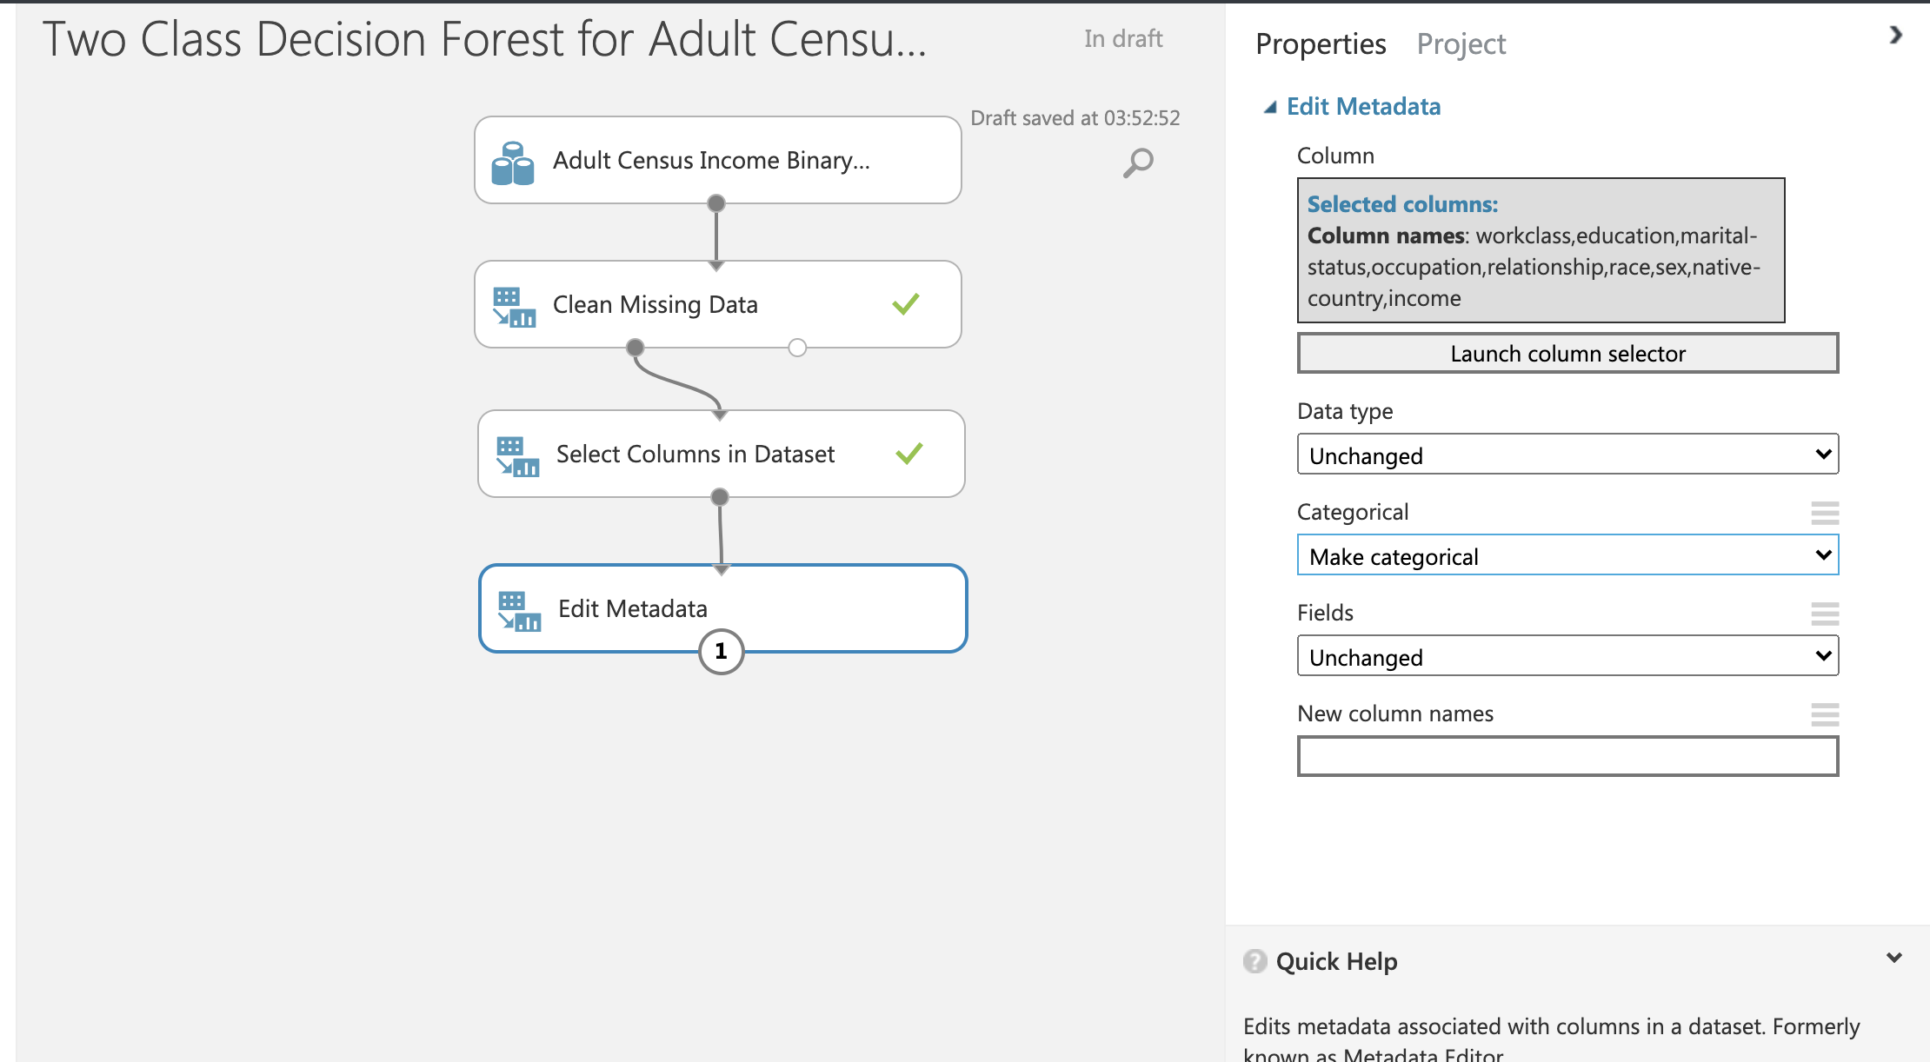1930x1062 pixels.
Task: Click the magnifier search icon on the canvas
Action: [1137, 161]
